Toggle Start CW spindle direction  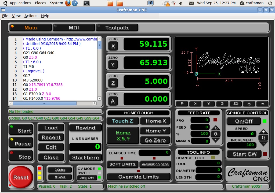coord(244,154)
